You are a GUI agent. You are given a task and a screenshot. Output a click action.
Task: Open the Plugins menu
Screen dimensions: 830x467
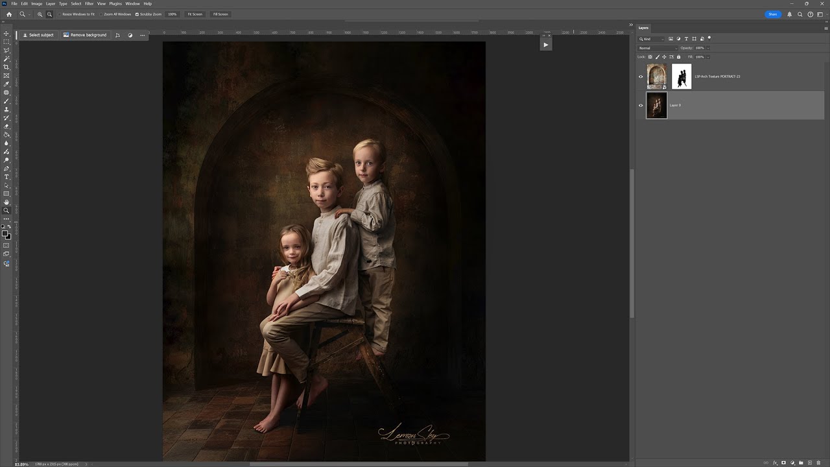(x=115, y=4)
